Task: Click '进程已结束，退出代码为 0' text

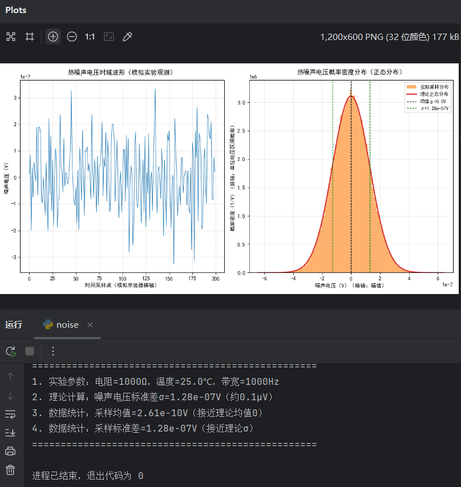Action: pos(88,476)
